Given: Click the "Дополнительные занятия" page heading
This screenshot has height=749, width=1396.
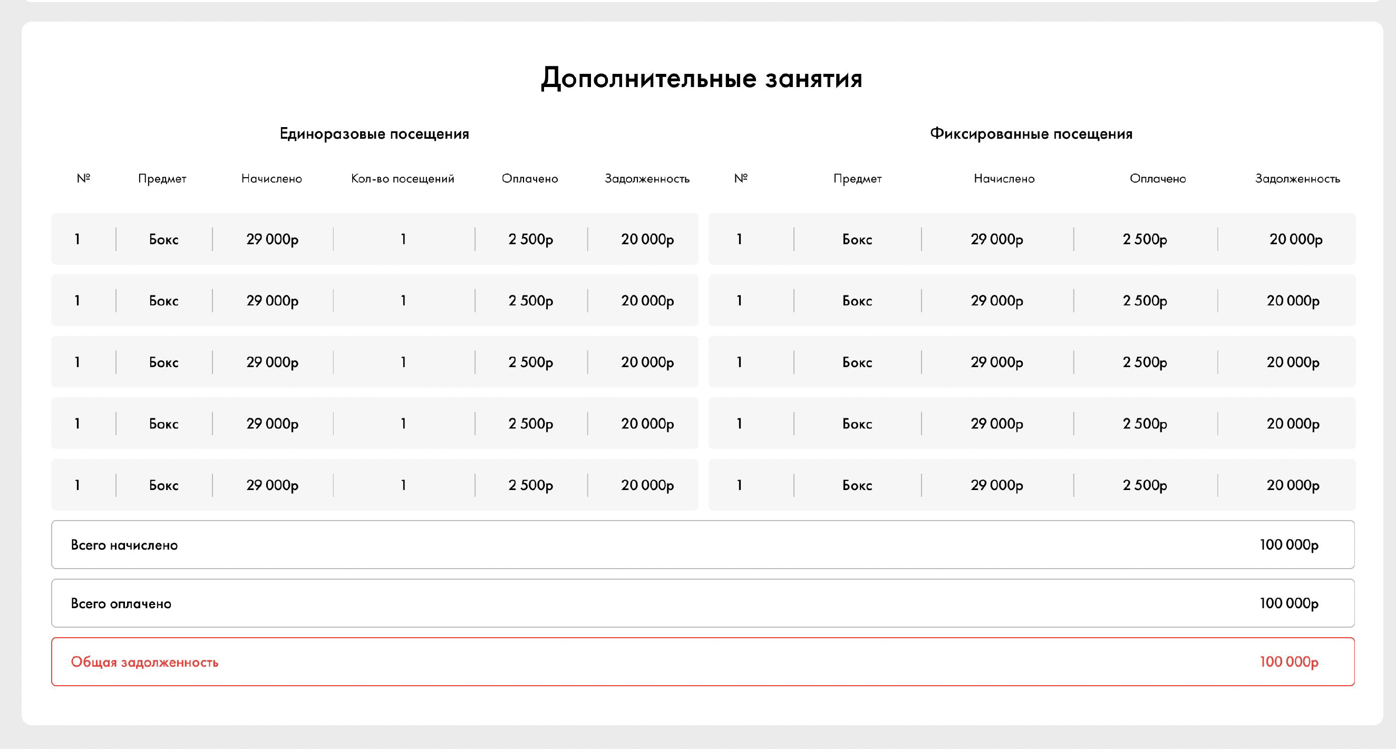Looking at the screenshot, I should click(x=701, y=78).
